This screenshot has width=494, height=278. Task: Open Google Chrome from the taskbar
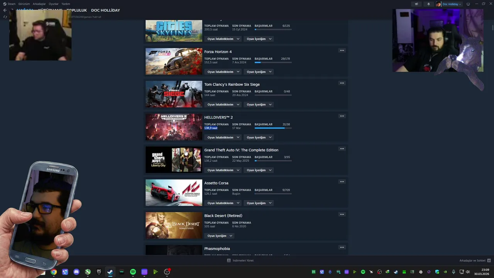pyautogui.click(x=54, y=272)
